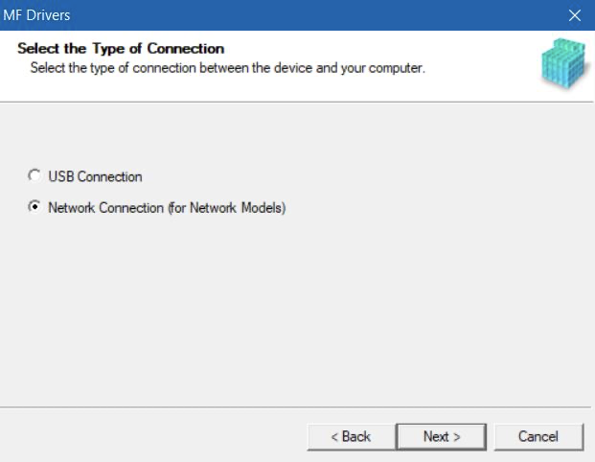Click the 'Cancel' text on the rightmost button
This screenshot has height=462, width=595.
click(538, 436)
